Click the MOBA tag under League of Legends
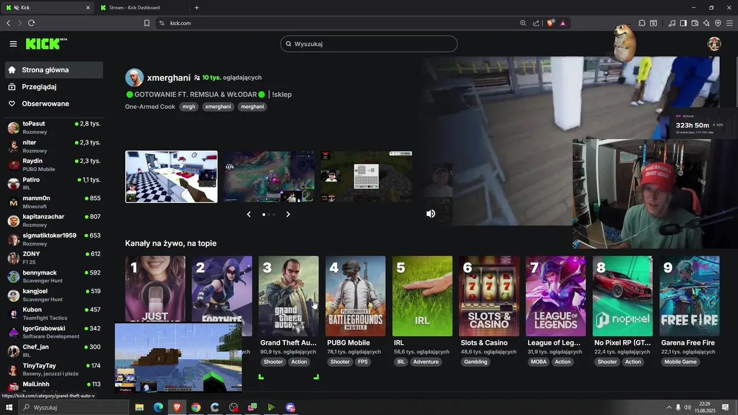 pos(539,362)
